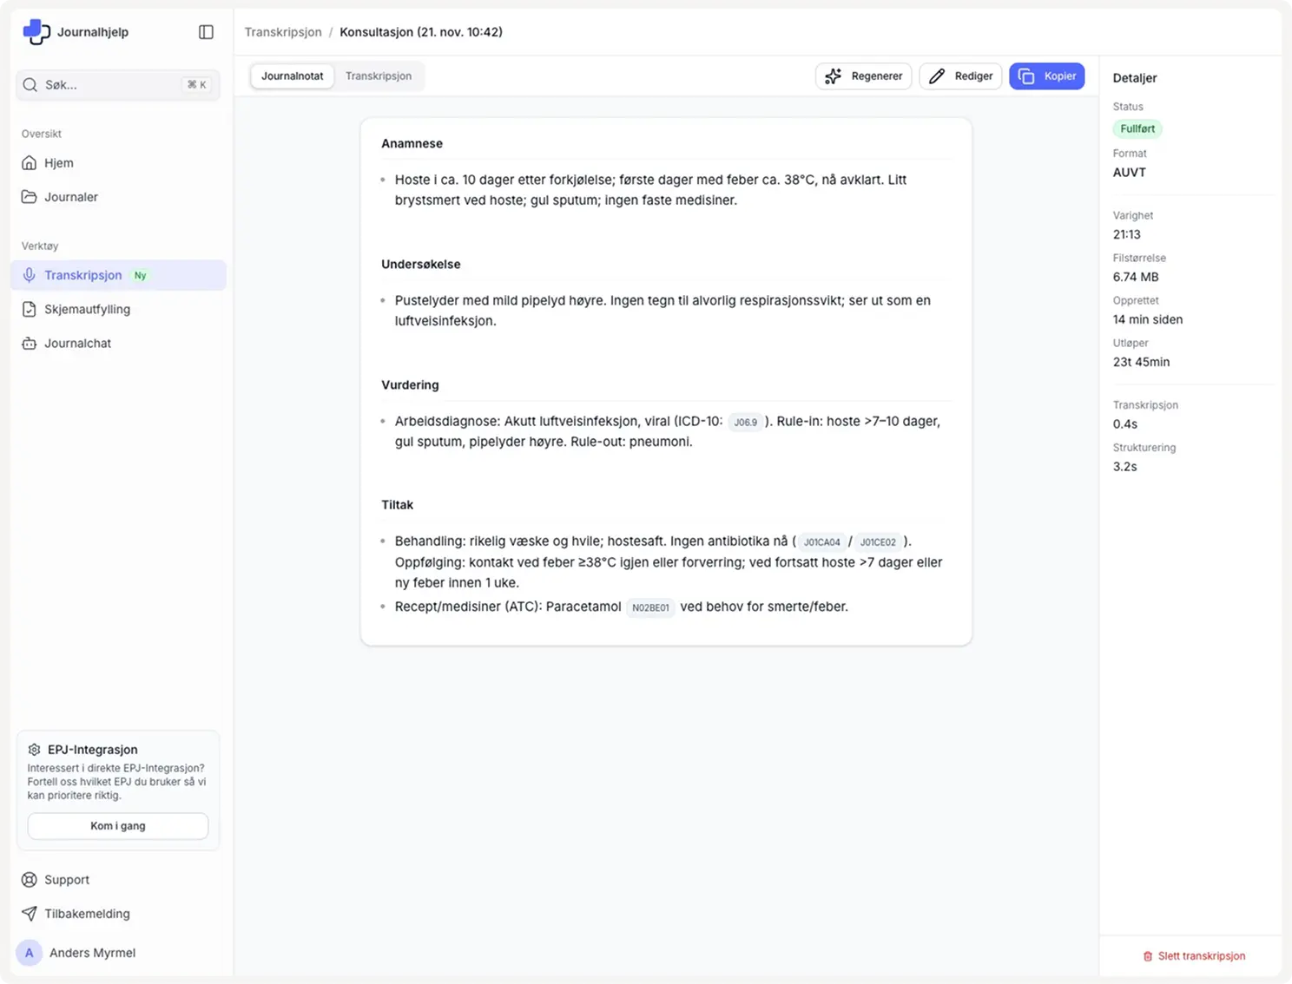
Task: Open the Skjemautfylling tool
Action: pos(87,309)
